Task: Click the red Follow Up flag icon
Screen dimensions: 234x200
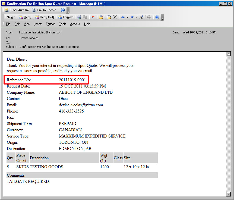Action: coord(93,17)
